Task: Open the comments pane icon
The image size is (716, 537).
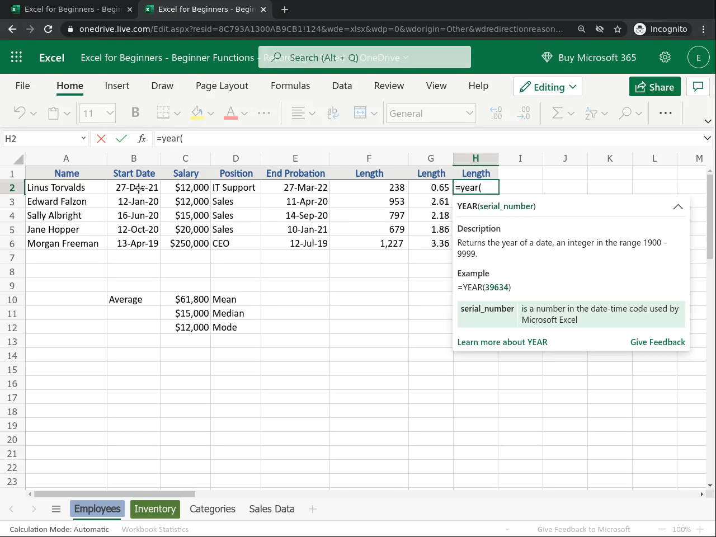Action: (698, 87)
